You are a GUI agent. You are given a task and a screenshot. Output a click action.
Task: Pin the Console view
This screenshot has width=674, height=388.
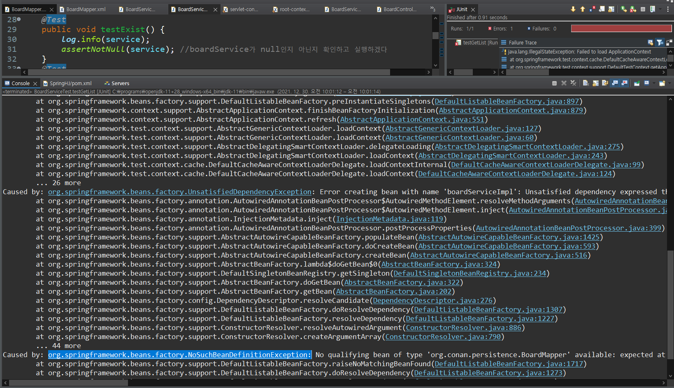pyautogui.click(x=637, y=83)
